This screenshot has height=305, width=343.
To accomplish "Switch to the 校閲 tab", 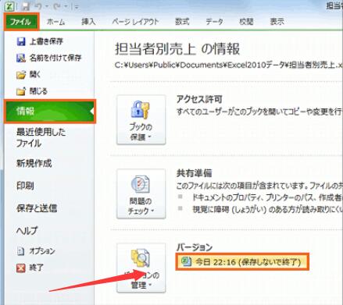I will (x=246, y=22).
